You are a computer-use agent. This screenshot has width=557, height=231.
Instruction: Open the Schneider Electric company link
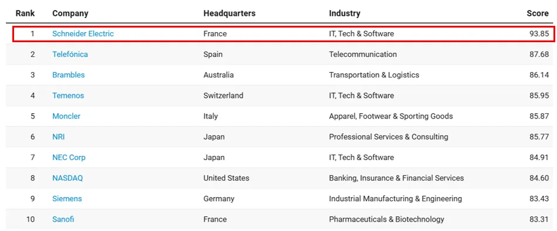83,33
